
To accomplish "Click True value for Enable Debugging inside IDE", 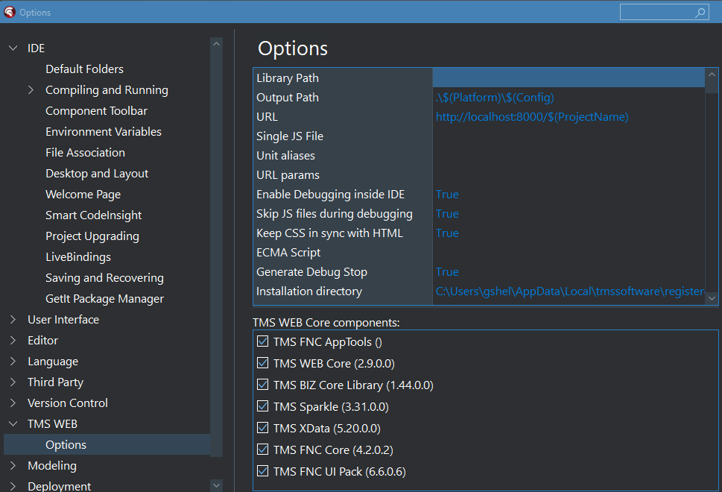I will [x=447, y=195].
